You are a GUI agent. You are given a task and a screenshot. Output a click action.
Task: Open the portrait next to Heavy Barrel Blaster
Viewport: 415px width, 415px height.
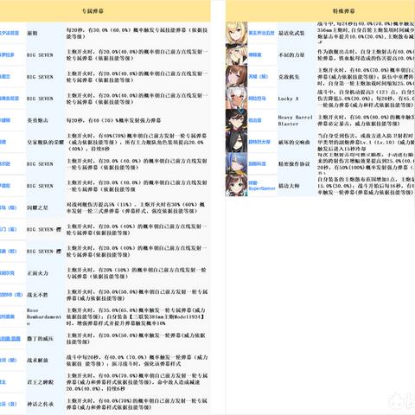pyautogui.click(x=236, y=120)
